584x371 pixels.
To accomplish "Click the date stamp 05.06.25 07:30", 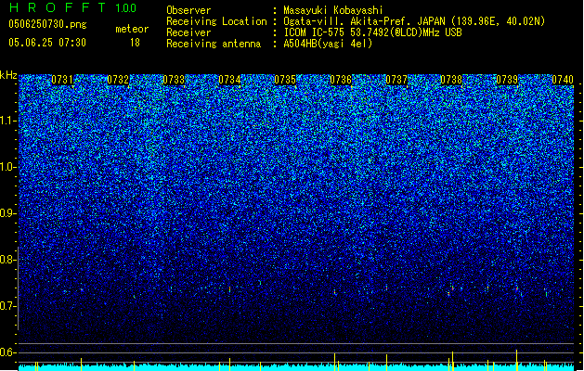I will [47, 43].
